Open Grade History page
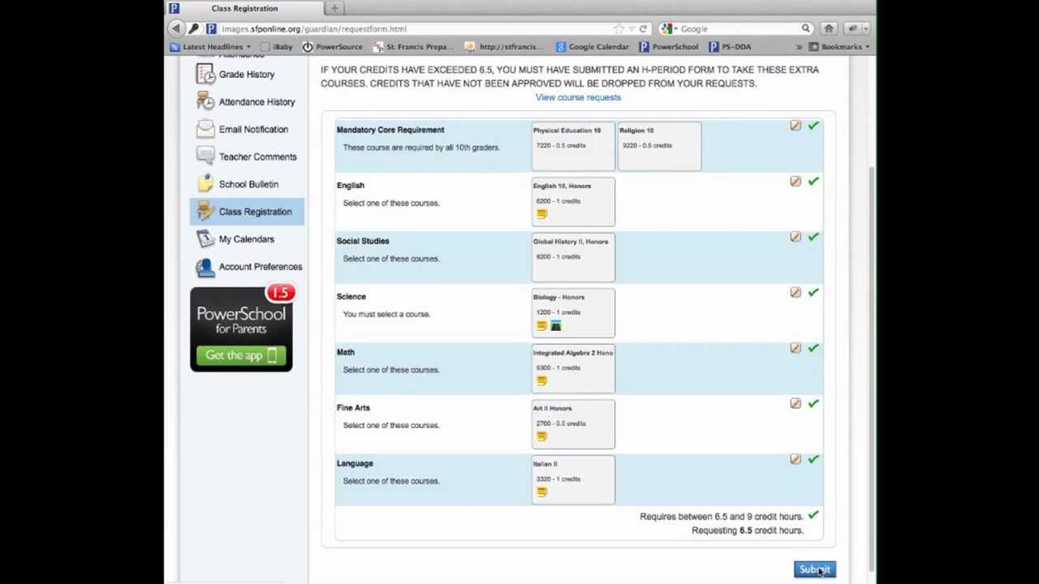 click(247, 74)
